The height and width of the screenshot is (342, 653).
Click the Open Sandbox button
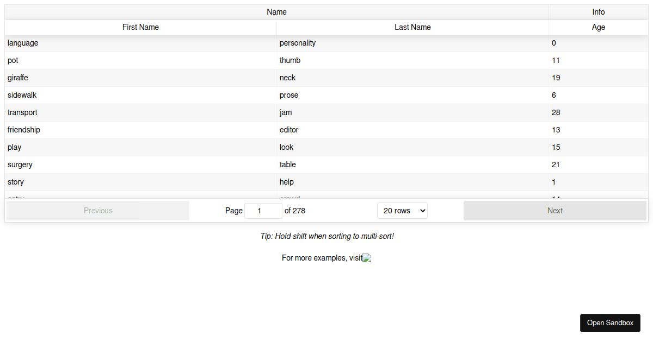pos(610,322)
